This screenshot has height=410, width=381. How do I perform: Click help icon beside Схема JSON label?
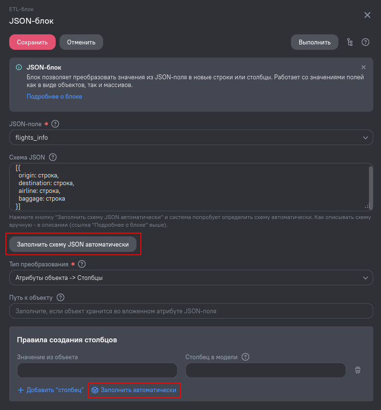pyautogui.click(x=53, y=157)
